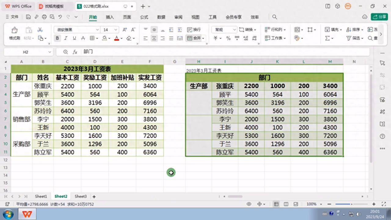391x220 pixels.
Task: Open the selection pane arrow icon in sidebar
Action: [x=382, y=63]
